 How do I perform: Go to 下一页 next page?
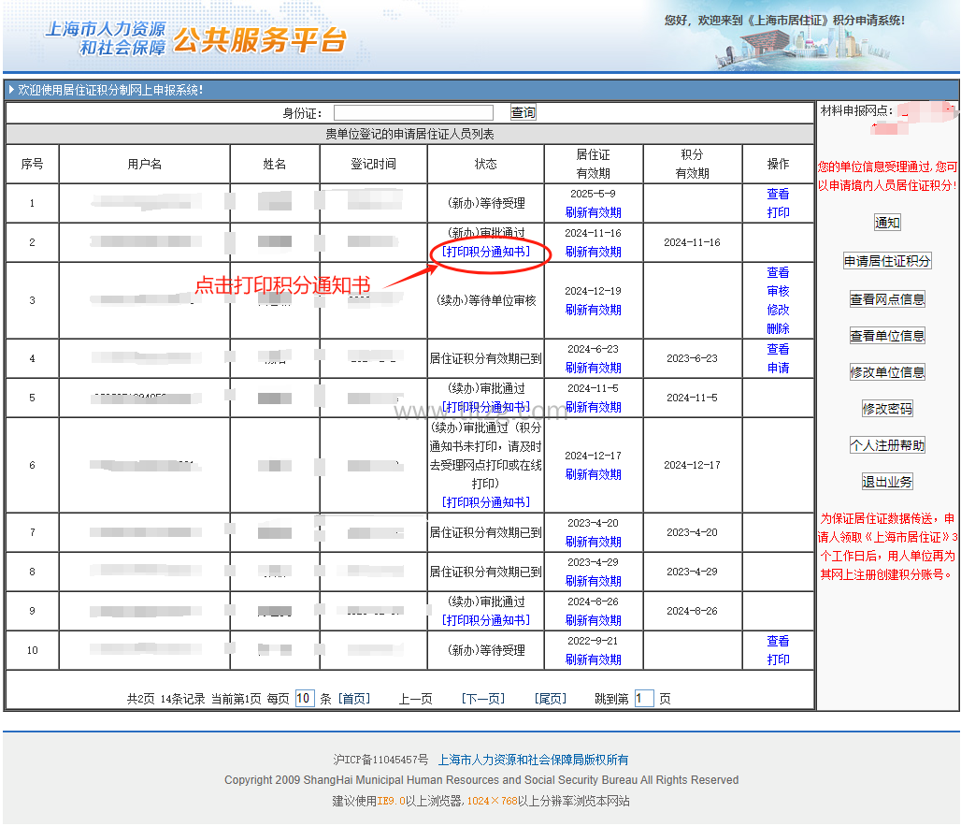483,699
